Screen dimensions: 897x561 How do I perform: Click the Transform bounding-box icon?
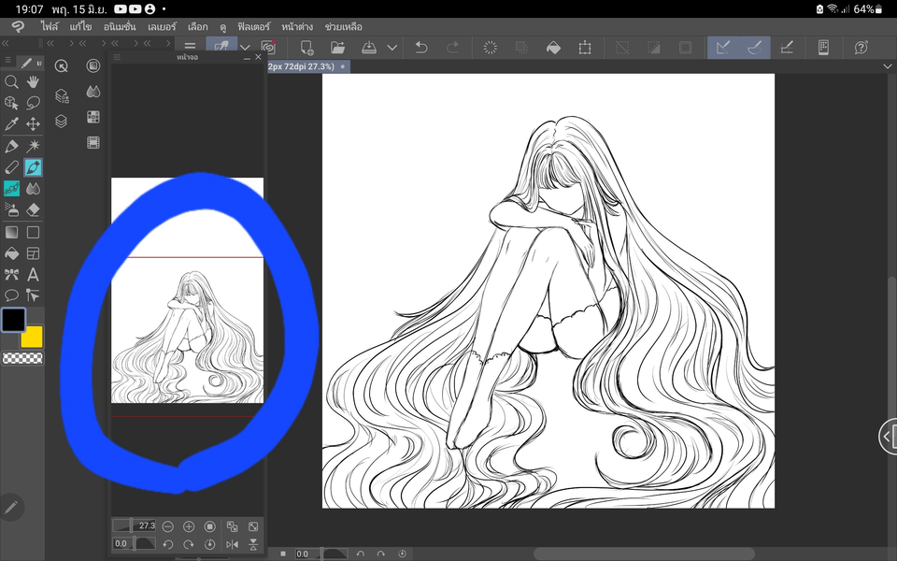pos(585,48)
